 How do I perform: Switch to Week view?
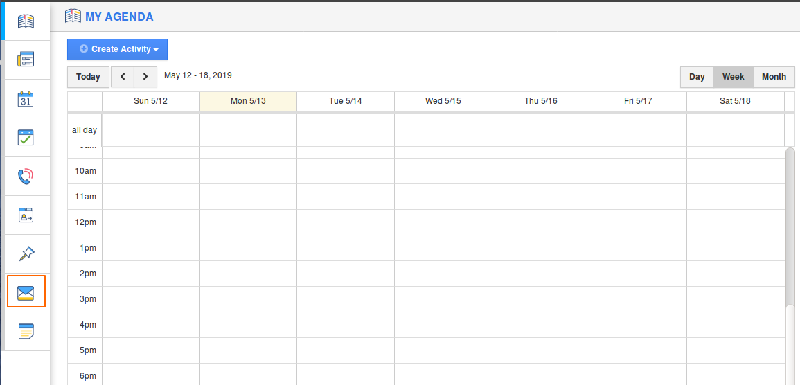(x=733, y=77)
